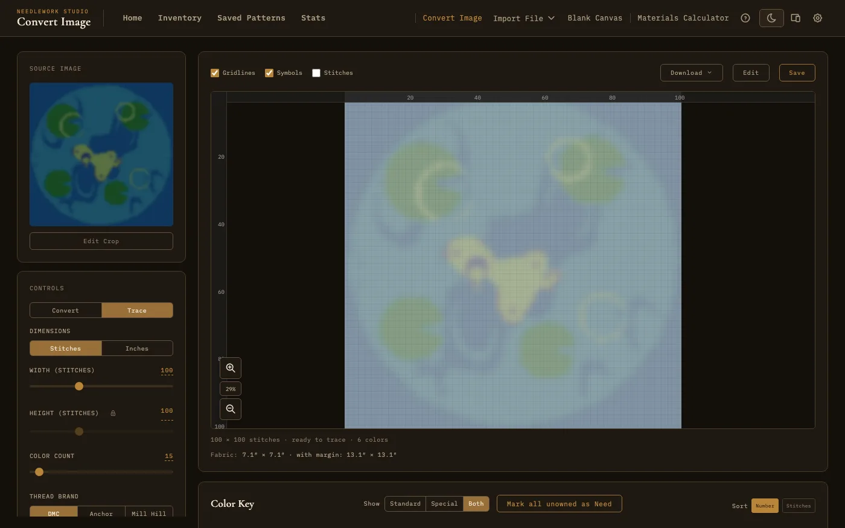Open a Blank Canvas
Viewport: 845px width, 528px height.
tap(595, 18)
